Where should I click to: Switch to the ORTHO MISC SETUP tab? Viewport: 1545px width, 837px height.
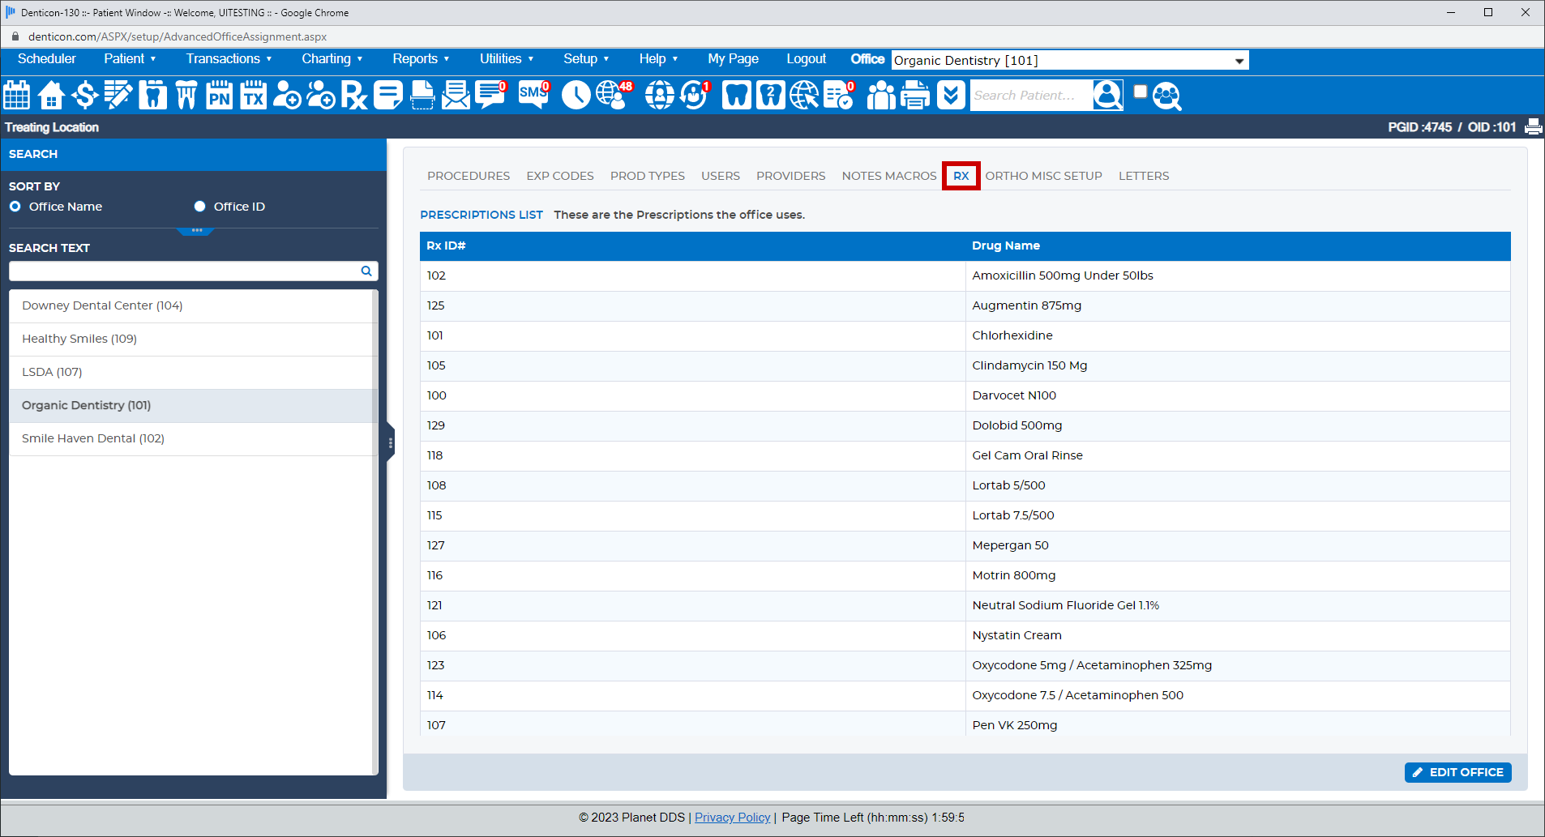click(x=1044, y=176)
